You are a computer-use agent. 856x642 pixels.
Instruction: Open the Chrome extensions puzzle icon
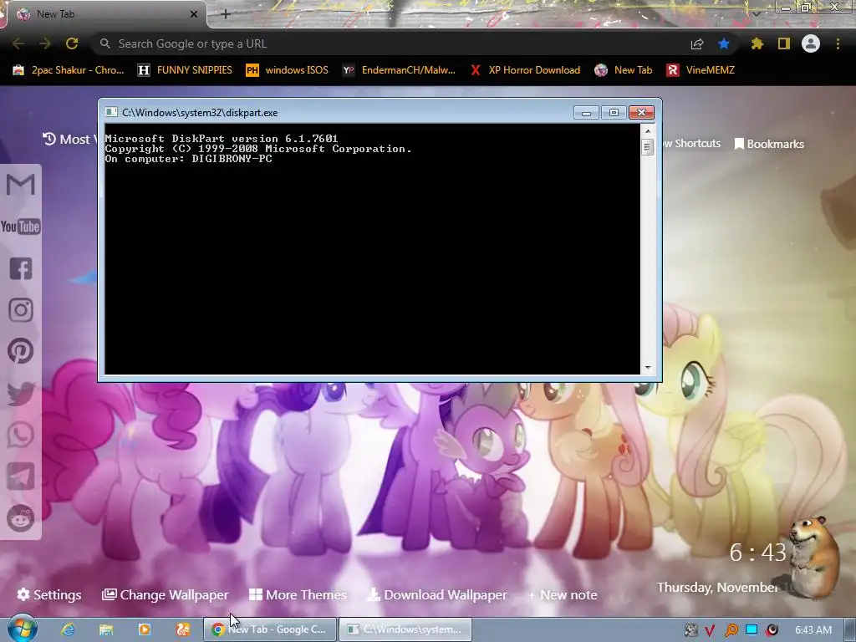click(757, 43)
